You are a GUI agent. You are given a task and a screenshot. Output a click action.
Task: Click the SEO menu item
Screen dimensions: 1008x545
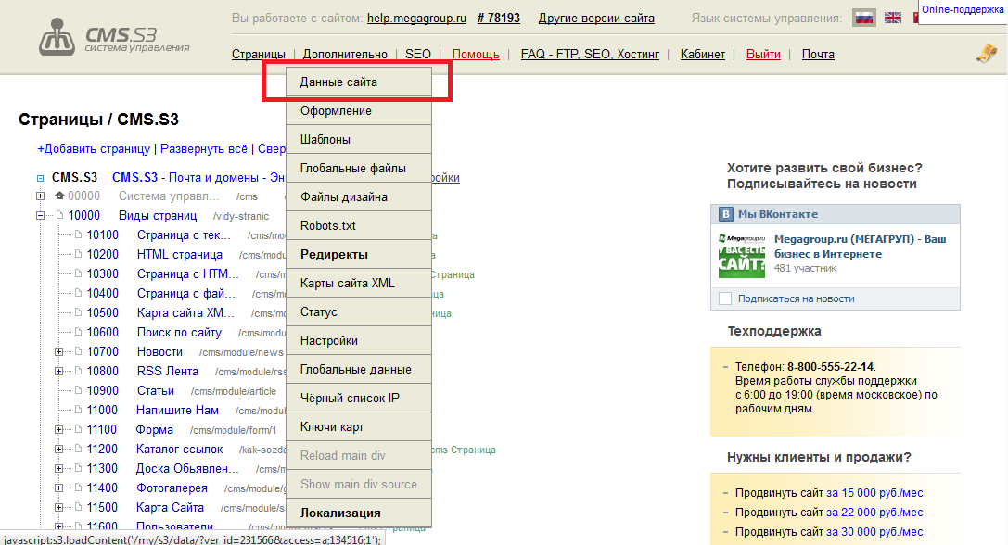[418, 54]
